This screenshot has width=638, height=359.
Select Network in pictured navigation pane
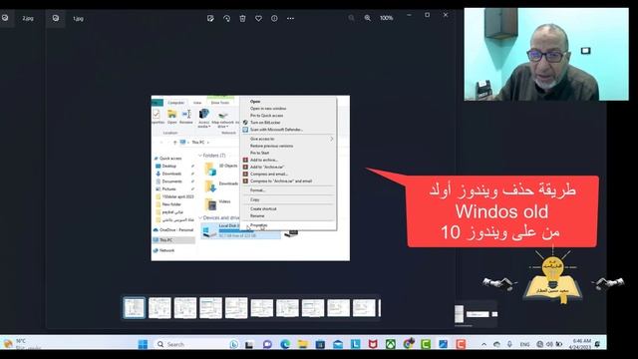[166, 250]
